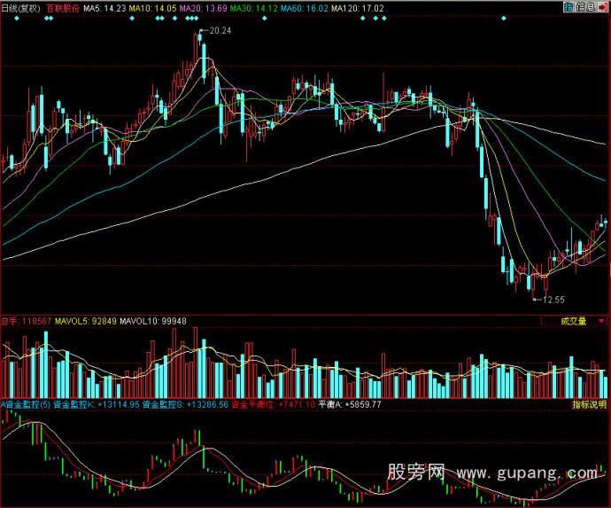The width and height of the screenshot is (611, 508).
Task: Select the 日线(复权) period label
Action: (x=21, y=7)
